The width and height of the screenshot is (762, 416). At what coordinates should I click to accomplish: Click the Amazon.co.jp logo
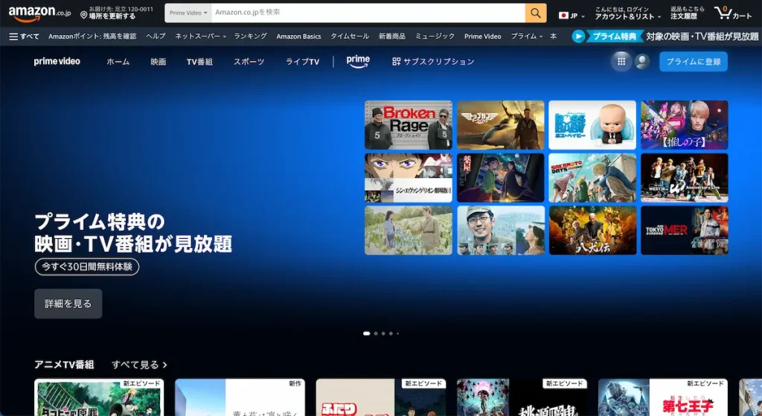click(39, 13)
